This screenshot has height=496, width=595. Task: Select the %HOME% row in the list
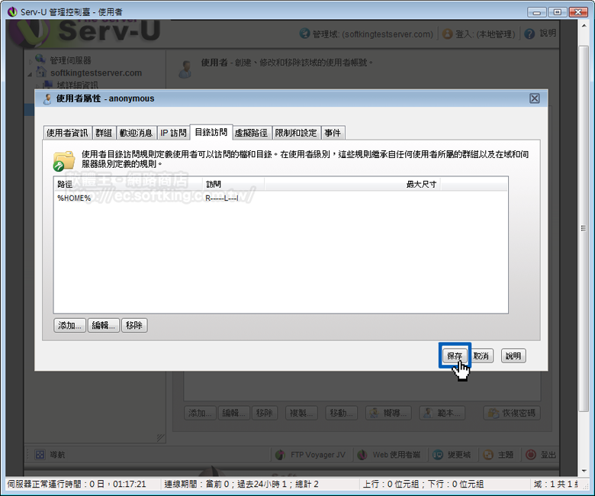[74, 198]
